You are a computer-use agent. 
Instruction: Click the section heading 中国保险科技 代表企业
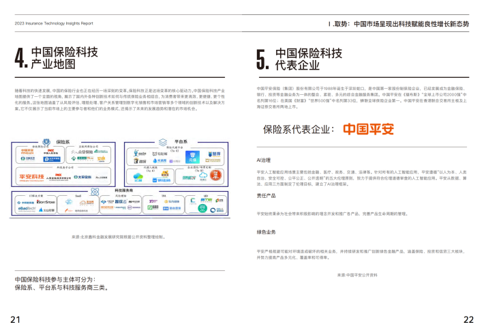(309, 59)
